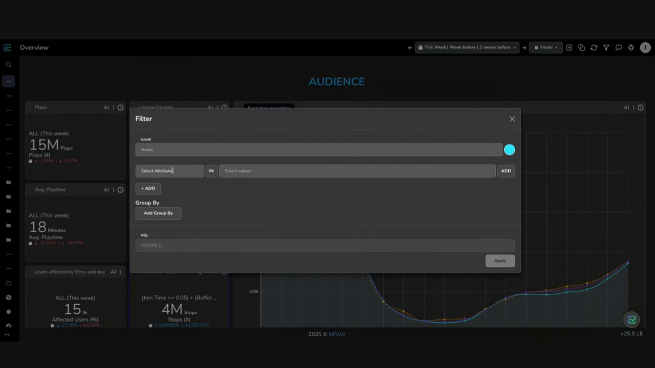Click AI on the chart widget
This screenshot has height=368, width=655.
point(626,108)
